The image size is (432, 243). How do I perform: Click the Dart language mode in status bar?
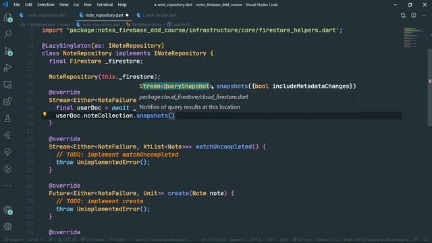tap(283, 240)
